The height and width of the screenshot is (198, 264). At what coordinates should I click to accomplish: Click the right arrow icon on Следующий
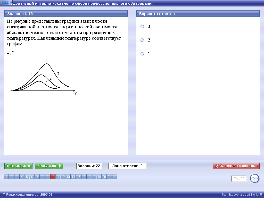(x=60, y=166)
